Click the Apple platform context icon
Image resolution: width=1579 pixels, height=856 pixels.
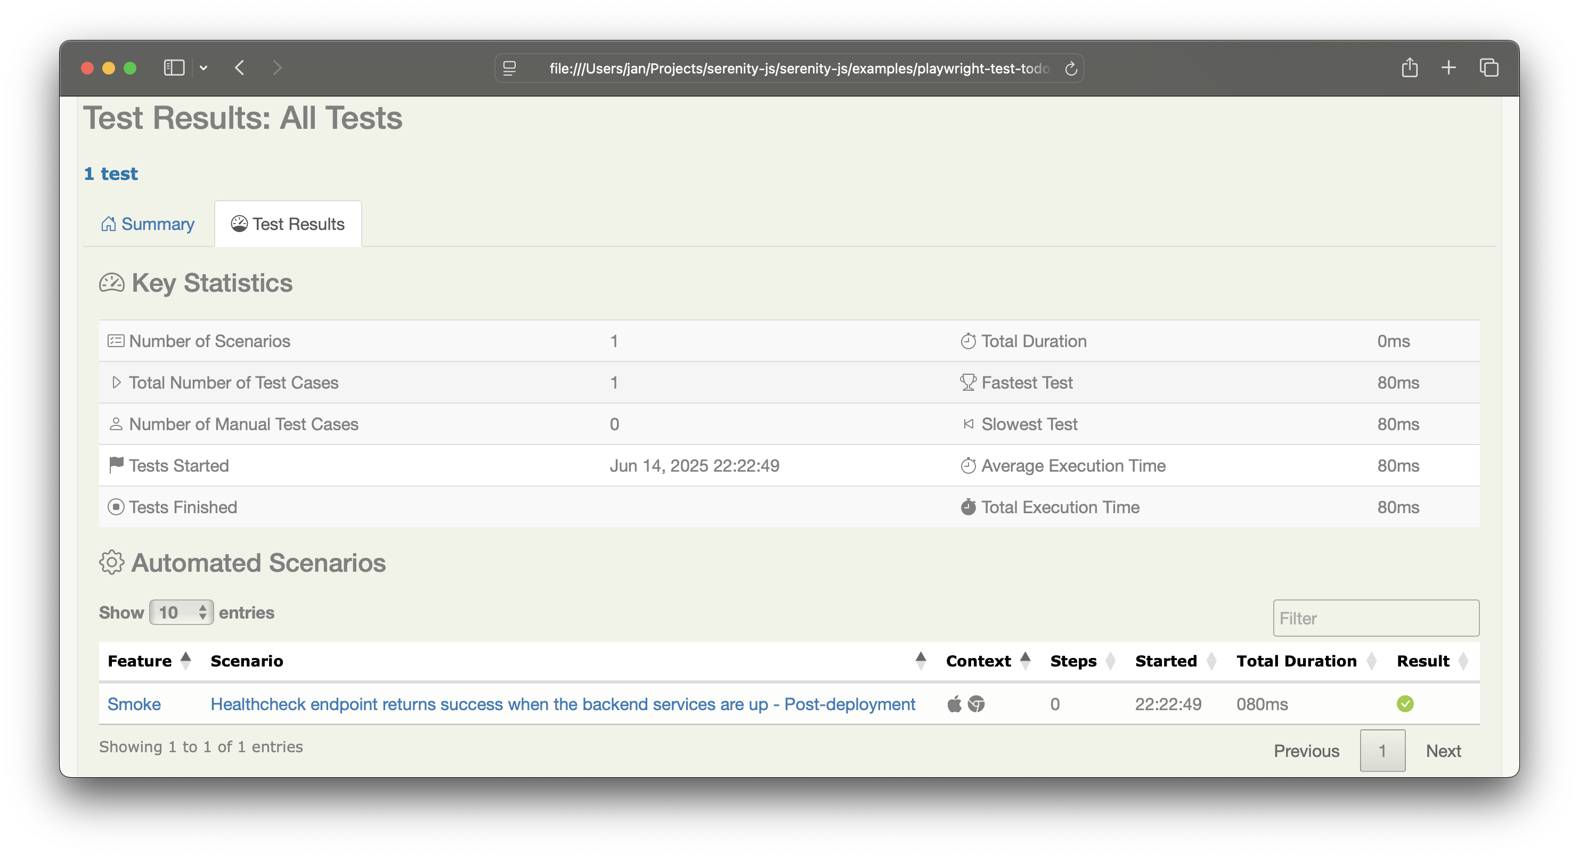click(955, 704)
